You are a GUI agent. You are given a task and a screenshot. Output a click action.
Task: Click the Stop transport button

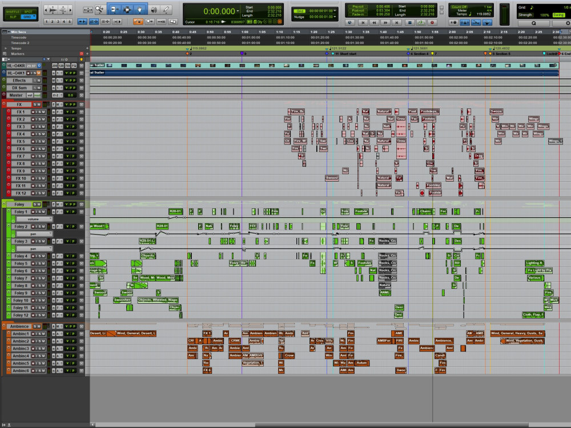coord(409,23)
